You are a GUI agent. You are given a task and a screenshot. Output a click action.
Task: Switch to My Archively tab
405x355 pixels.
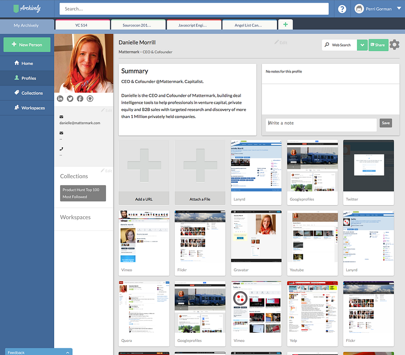point(26,25)
